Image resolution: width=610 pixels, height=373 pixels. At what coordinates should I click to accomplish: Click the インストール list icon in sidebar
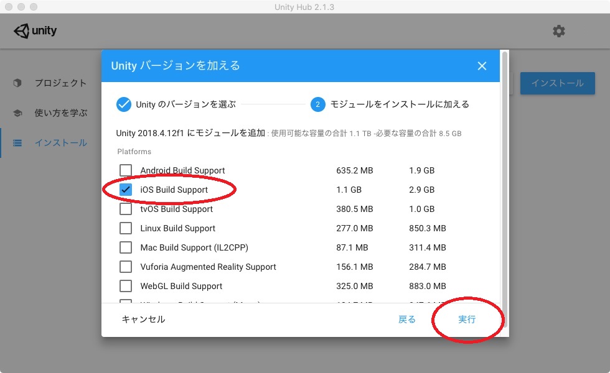17,143
